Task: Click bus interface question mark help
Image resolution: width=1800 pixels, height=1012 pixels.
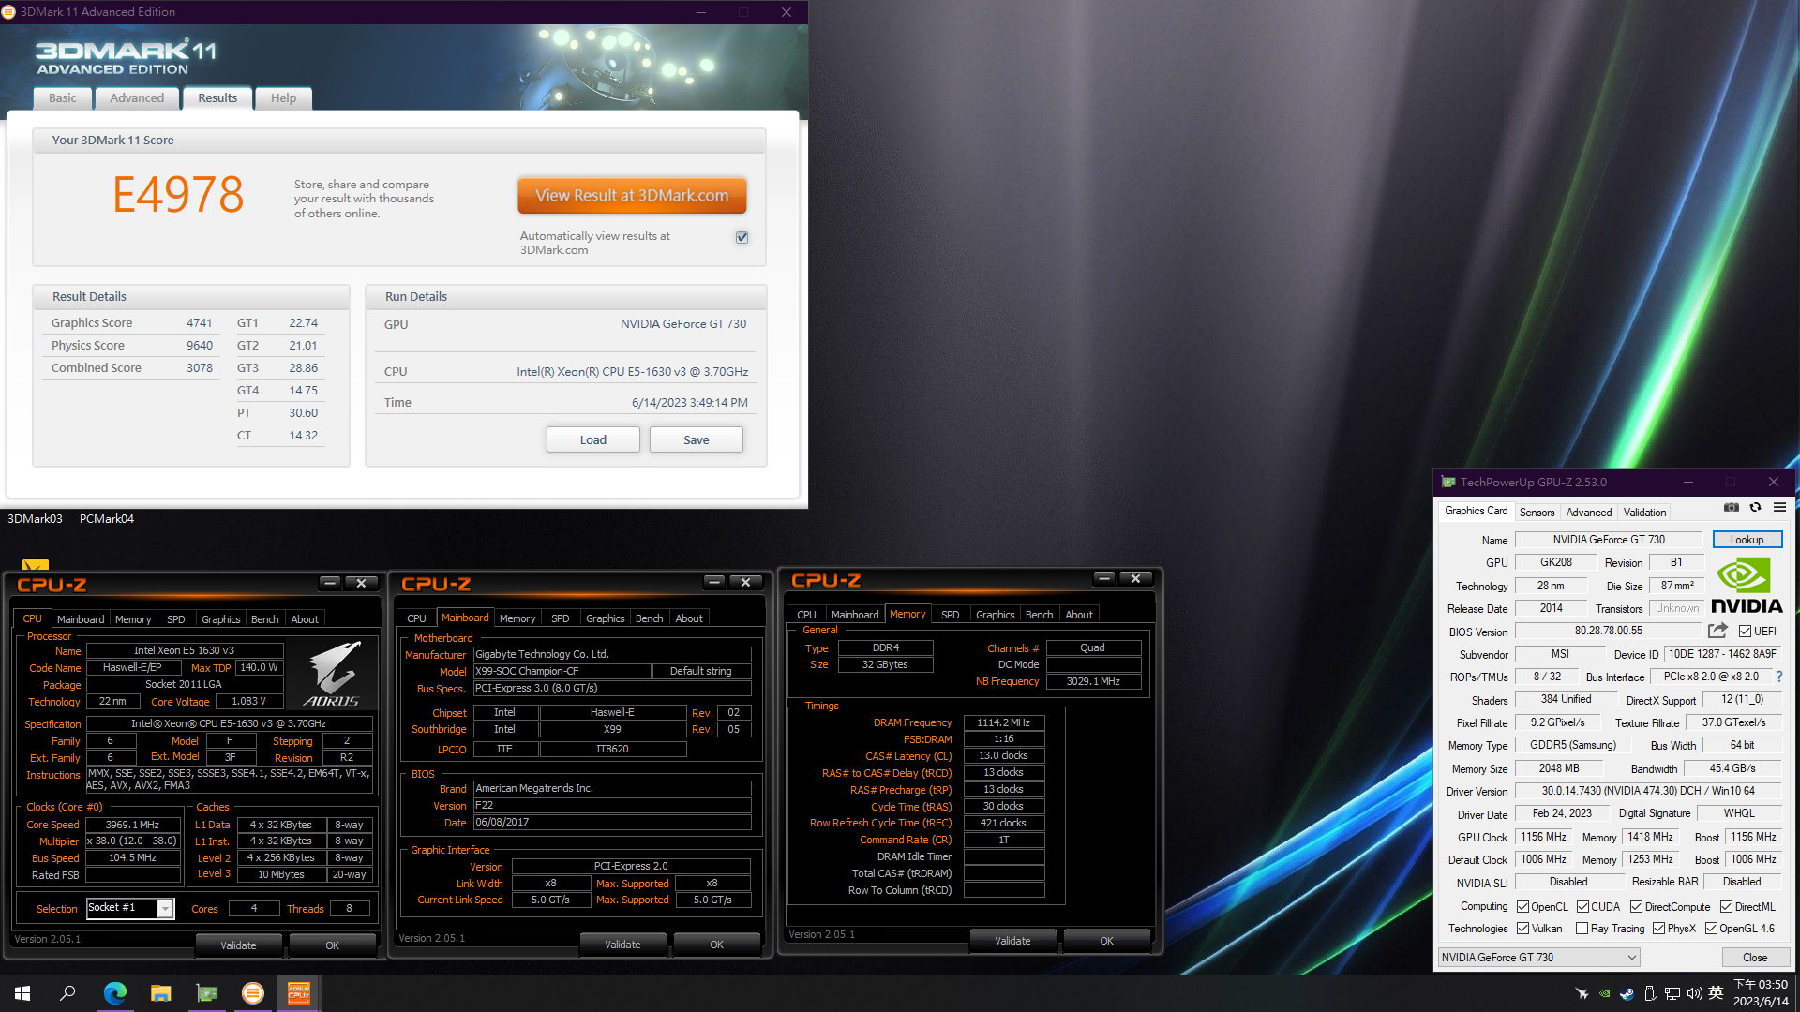Action: point(1778,677)
